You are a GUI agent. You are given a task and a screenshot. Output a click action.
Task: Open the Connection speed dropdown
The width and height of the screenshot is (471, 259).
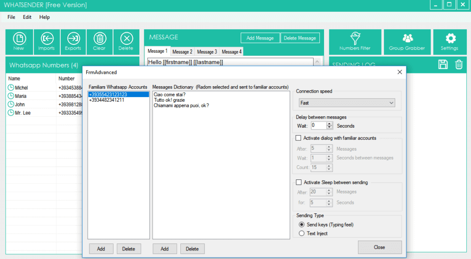point(347,103)
